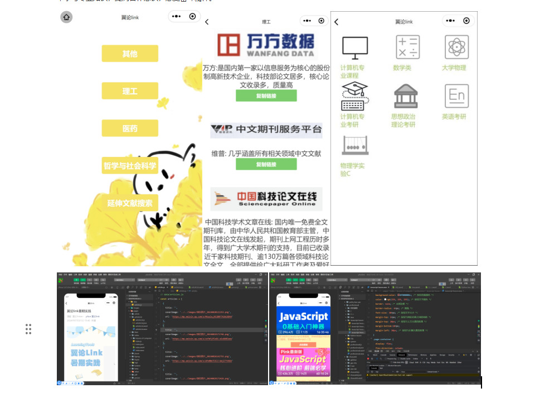Tap the home icon in 翼论link header
Viewport: 535px width, 393px height.
click(x=66, y=17)
